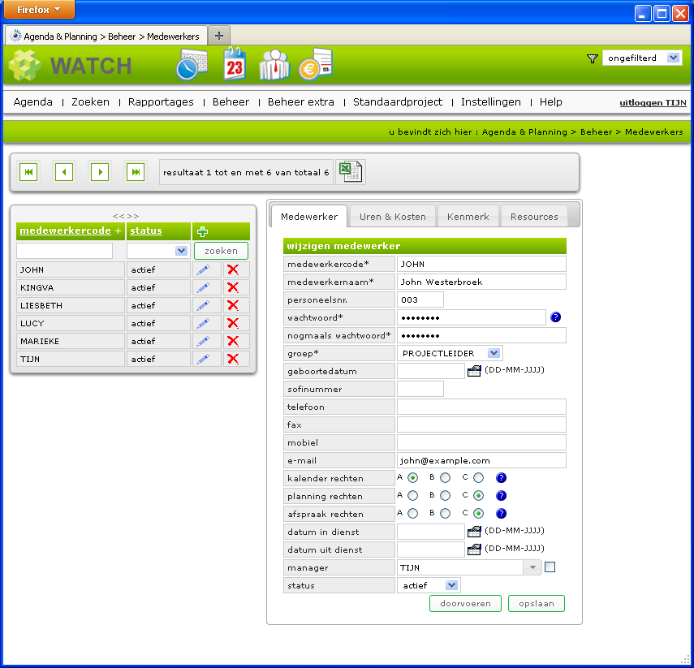Select planning rechten option C
The height and width of the screenshot is (668, 694).
tap(478, 496)
